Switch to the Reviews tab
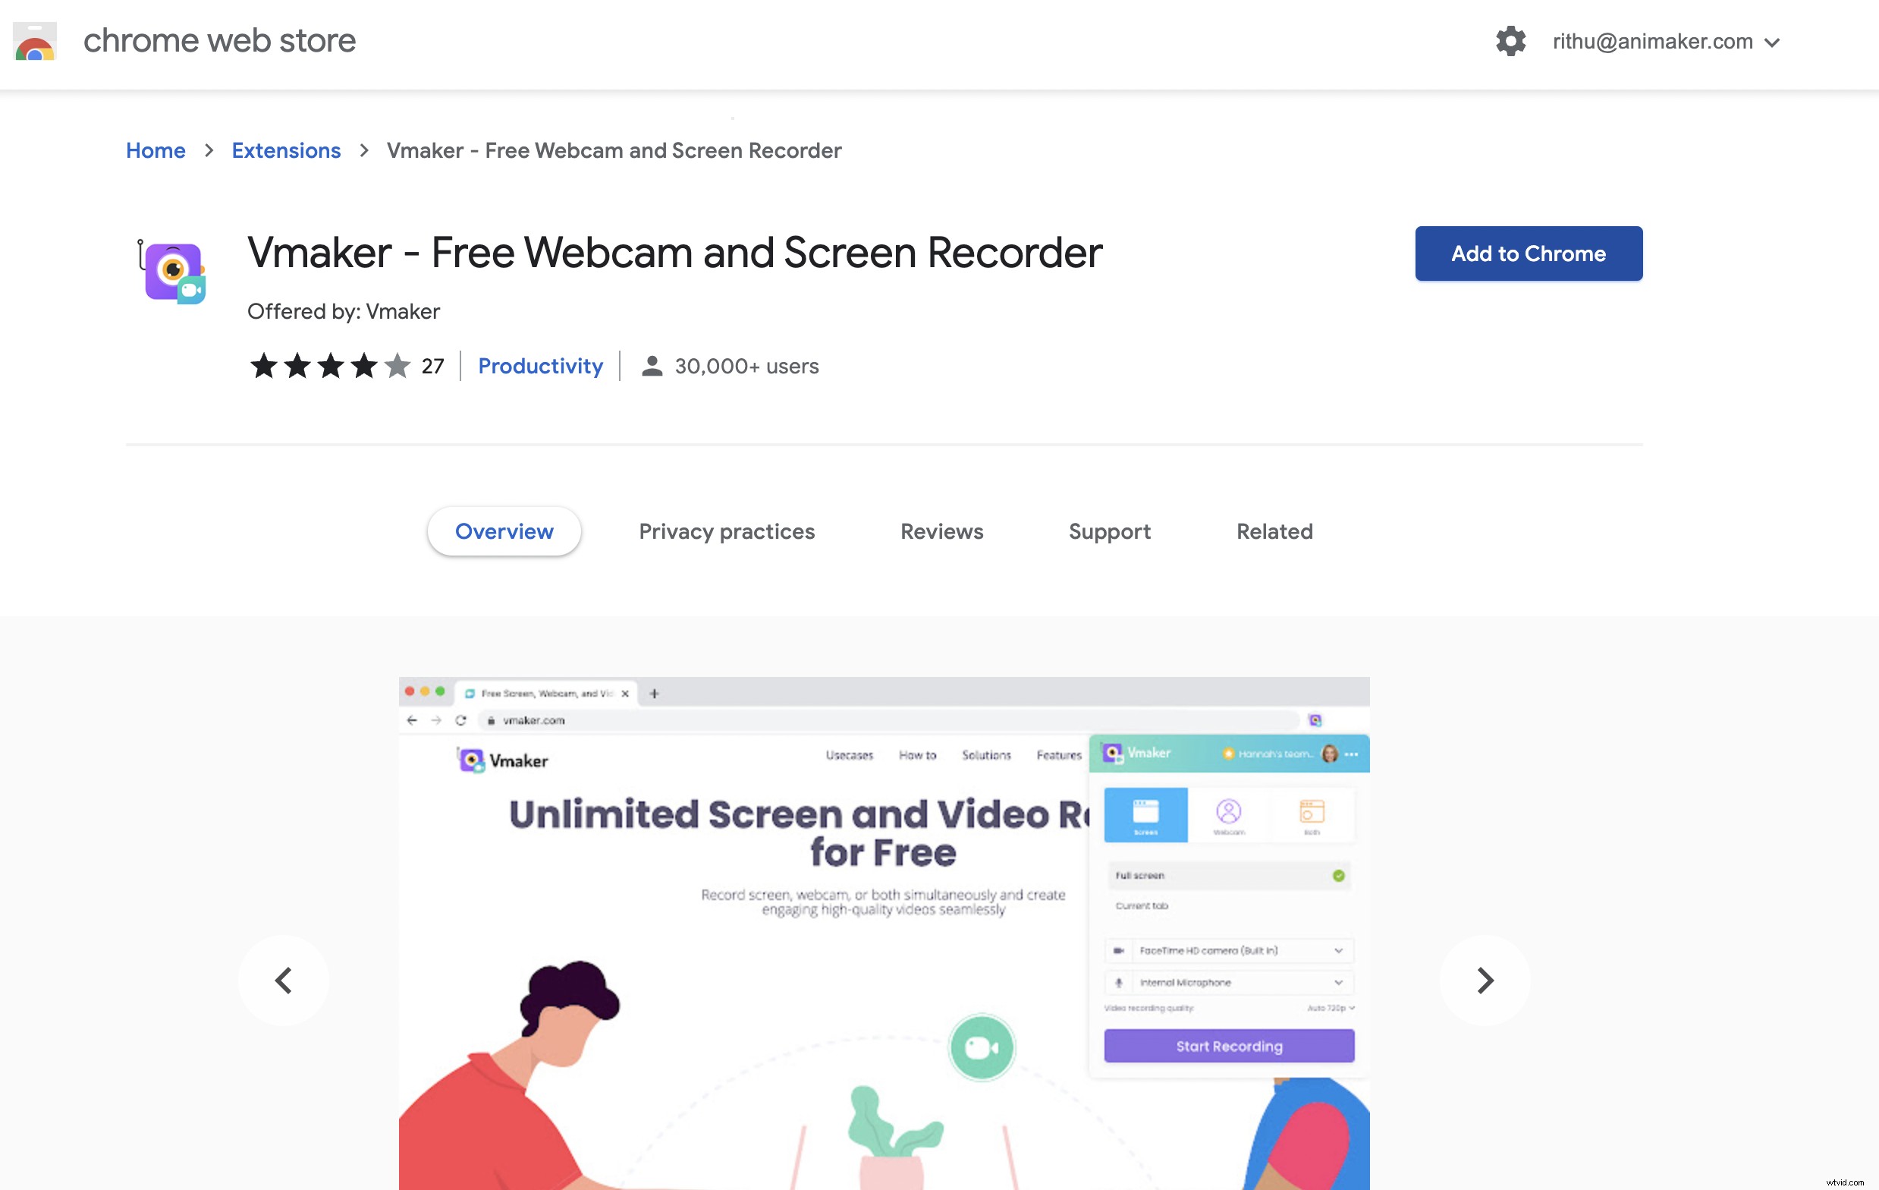 (941, 531)
